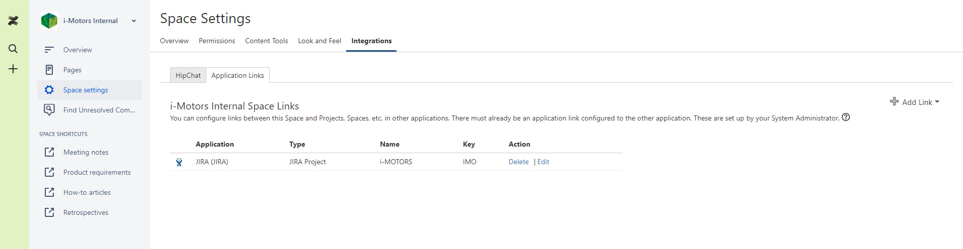Image resolution: width=963 pixels, height=249 pixels.
Task: Click the JIRA application icon in table
Action: [179, 162]
